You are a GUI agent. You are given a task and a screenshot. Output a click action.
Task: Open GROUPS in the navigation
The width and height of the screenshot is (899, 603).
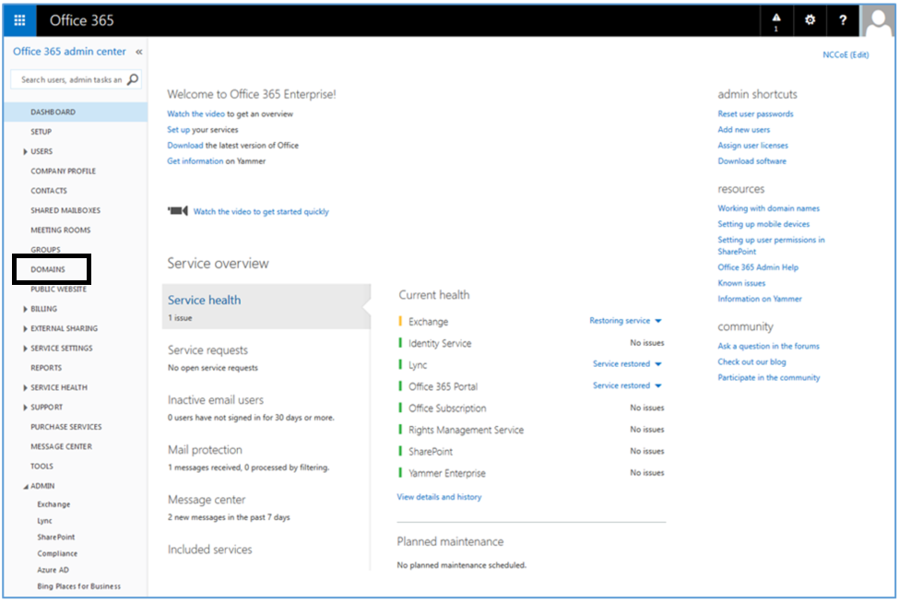click(x=45, y=250)
